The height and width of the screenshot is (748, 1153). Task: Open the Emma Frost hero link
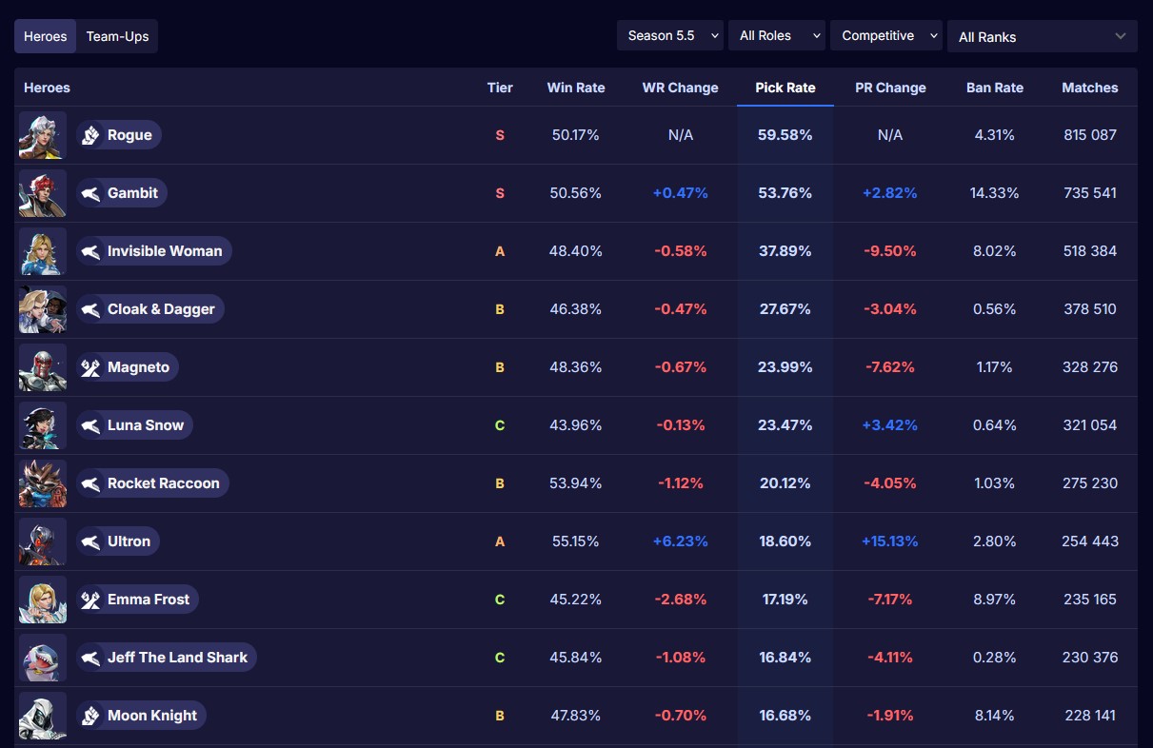click(137, 600)
